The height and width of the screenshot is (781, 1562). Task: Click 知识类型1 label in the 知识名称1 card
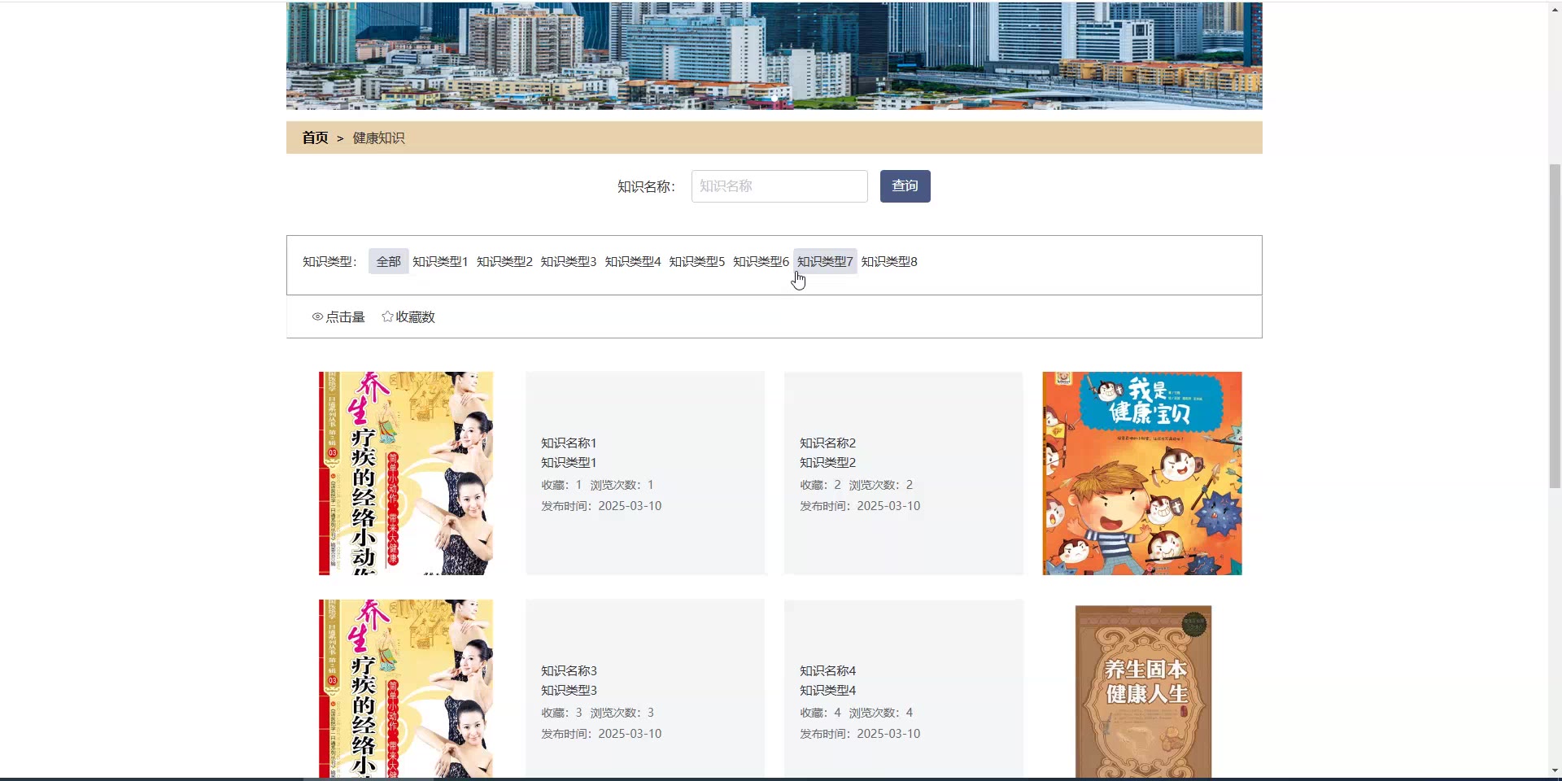569,463
